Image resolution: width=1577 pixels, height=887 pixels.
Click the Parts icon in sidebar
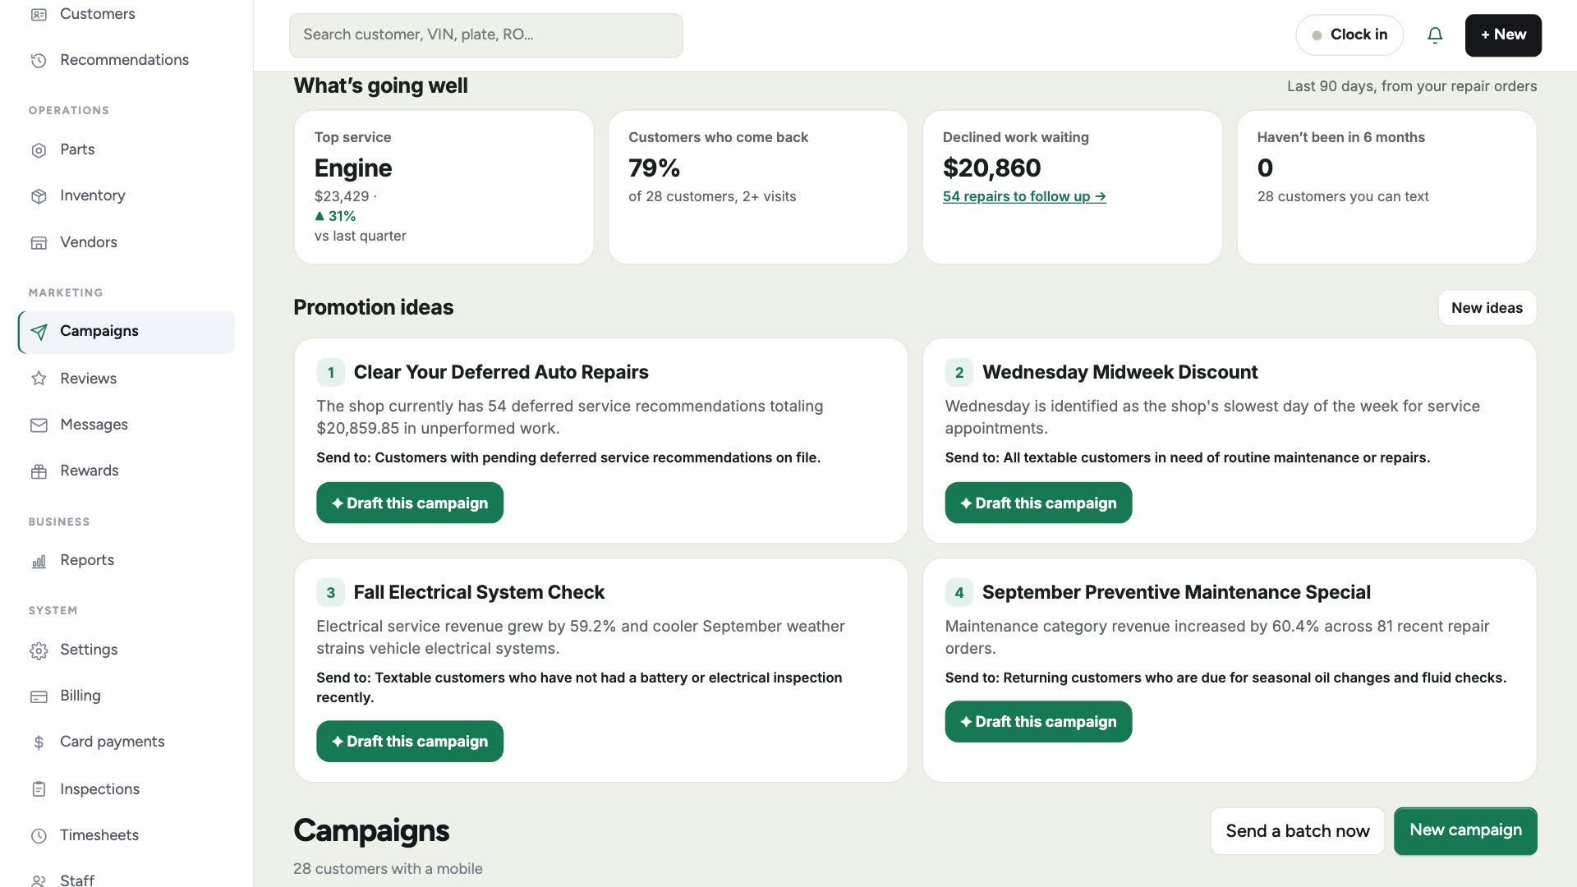tap(39, 149)
